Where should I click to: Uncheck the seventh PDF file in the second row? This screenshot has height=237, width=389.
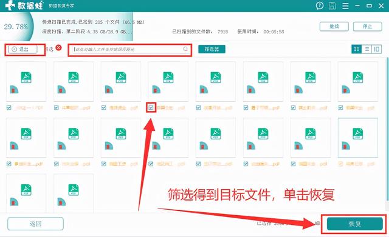293,164
